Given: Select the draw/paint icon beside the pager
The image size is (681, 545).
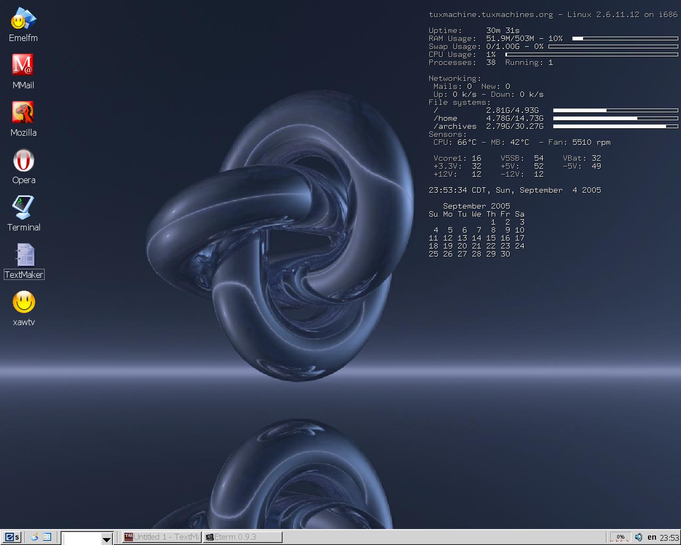Looking at the screenshot, I should (x=34, y=537).
